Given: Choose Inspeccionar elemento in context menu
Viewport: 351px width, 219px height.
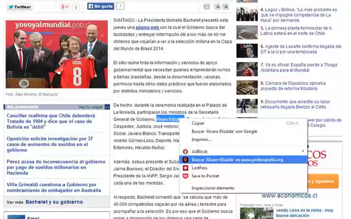Looking at the screenshot, I should pyautogui.click(x=244, y=188).
